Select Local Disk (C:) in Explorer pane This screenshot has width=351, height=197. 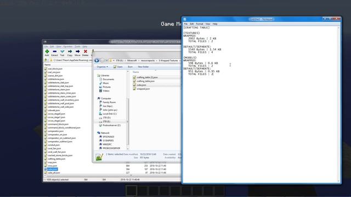click(107, 114)
